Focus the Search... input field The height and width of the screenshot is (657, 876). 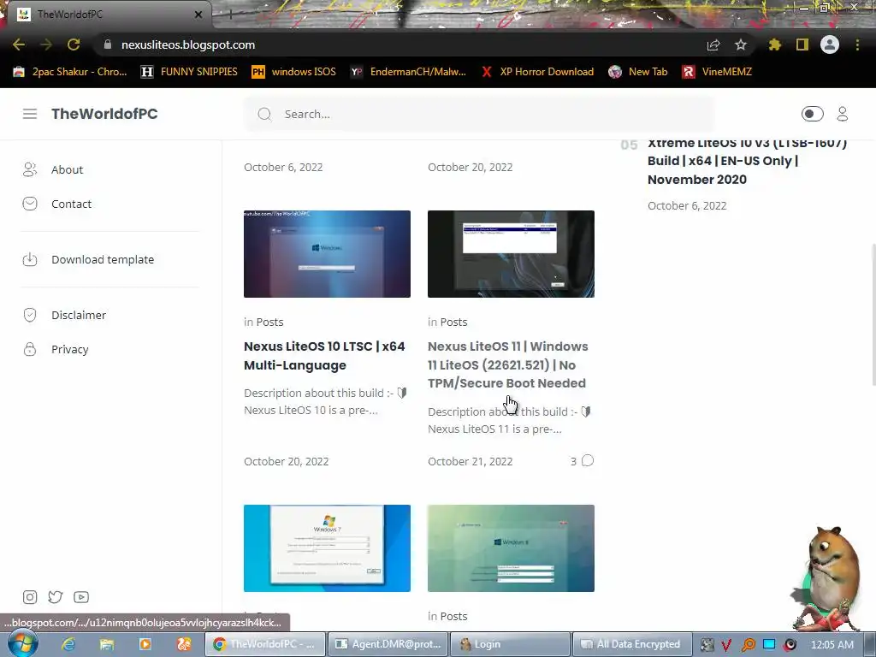479,114
